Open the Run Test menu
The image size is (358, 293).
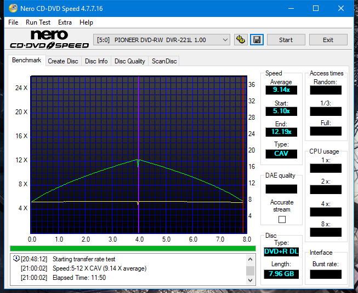(38, 22)
